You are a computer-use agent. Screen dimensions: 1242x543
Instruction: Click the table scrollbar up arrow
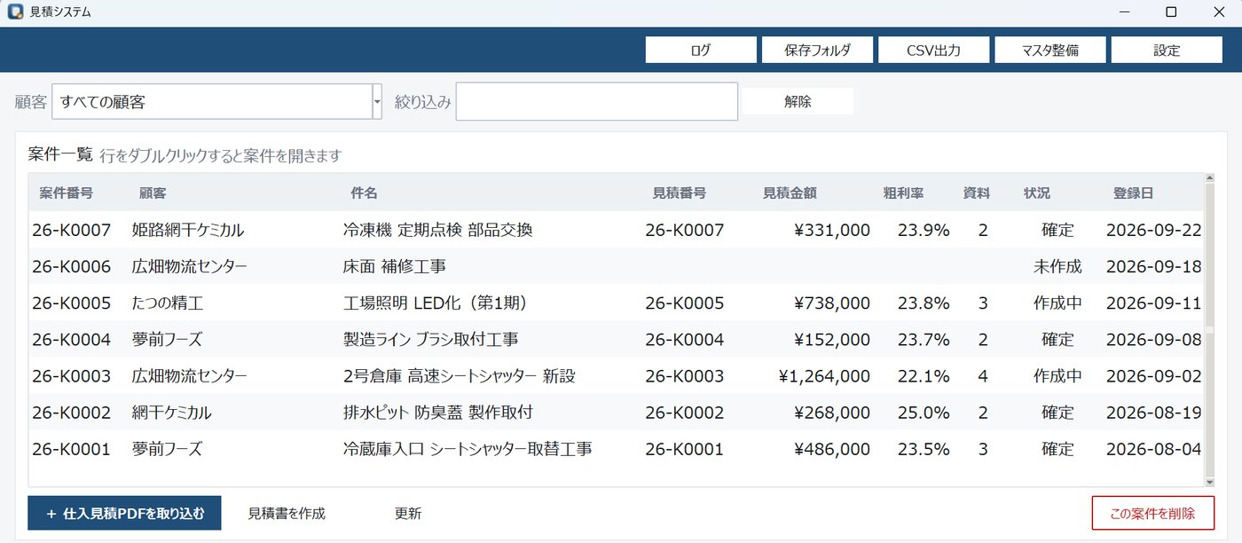coord(1208,178)
